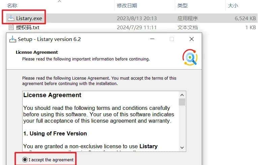Sort files by 类型 column header
258x165 pixels.
(182, 6)
